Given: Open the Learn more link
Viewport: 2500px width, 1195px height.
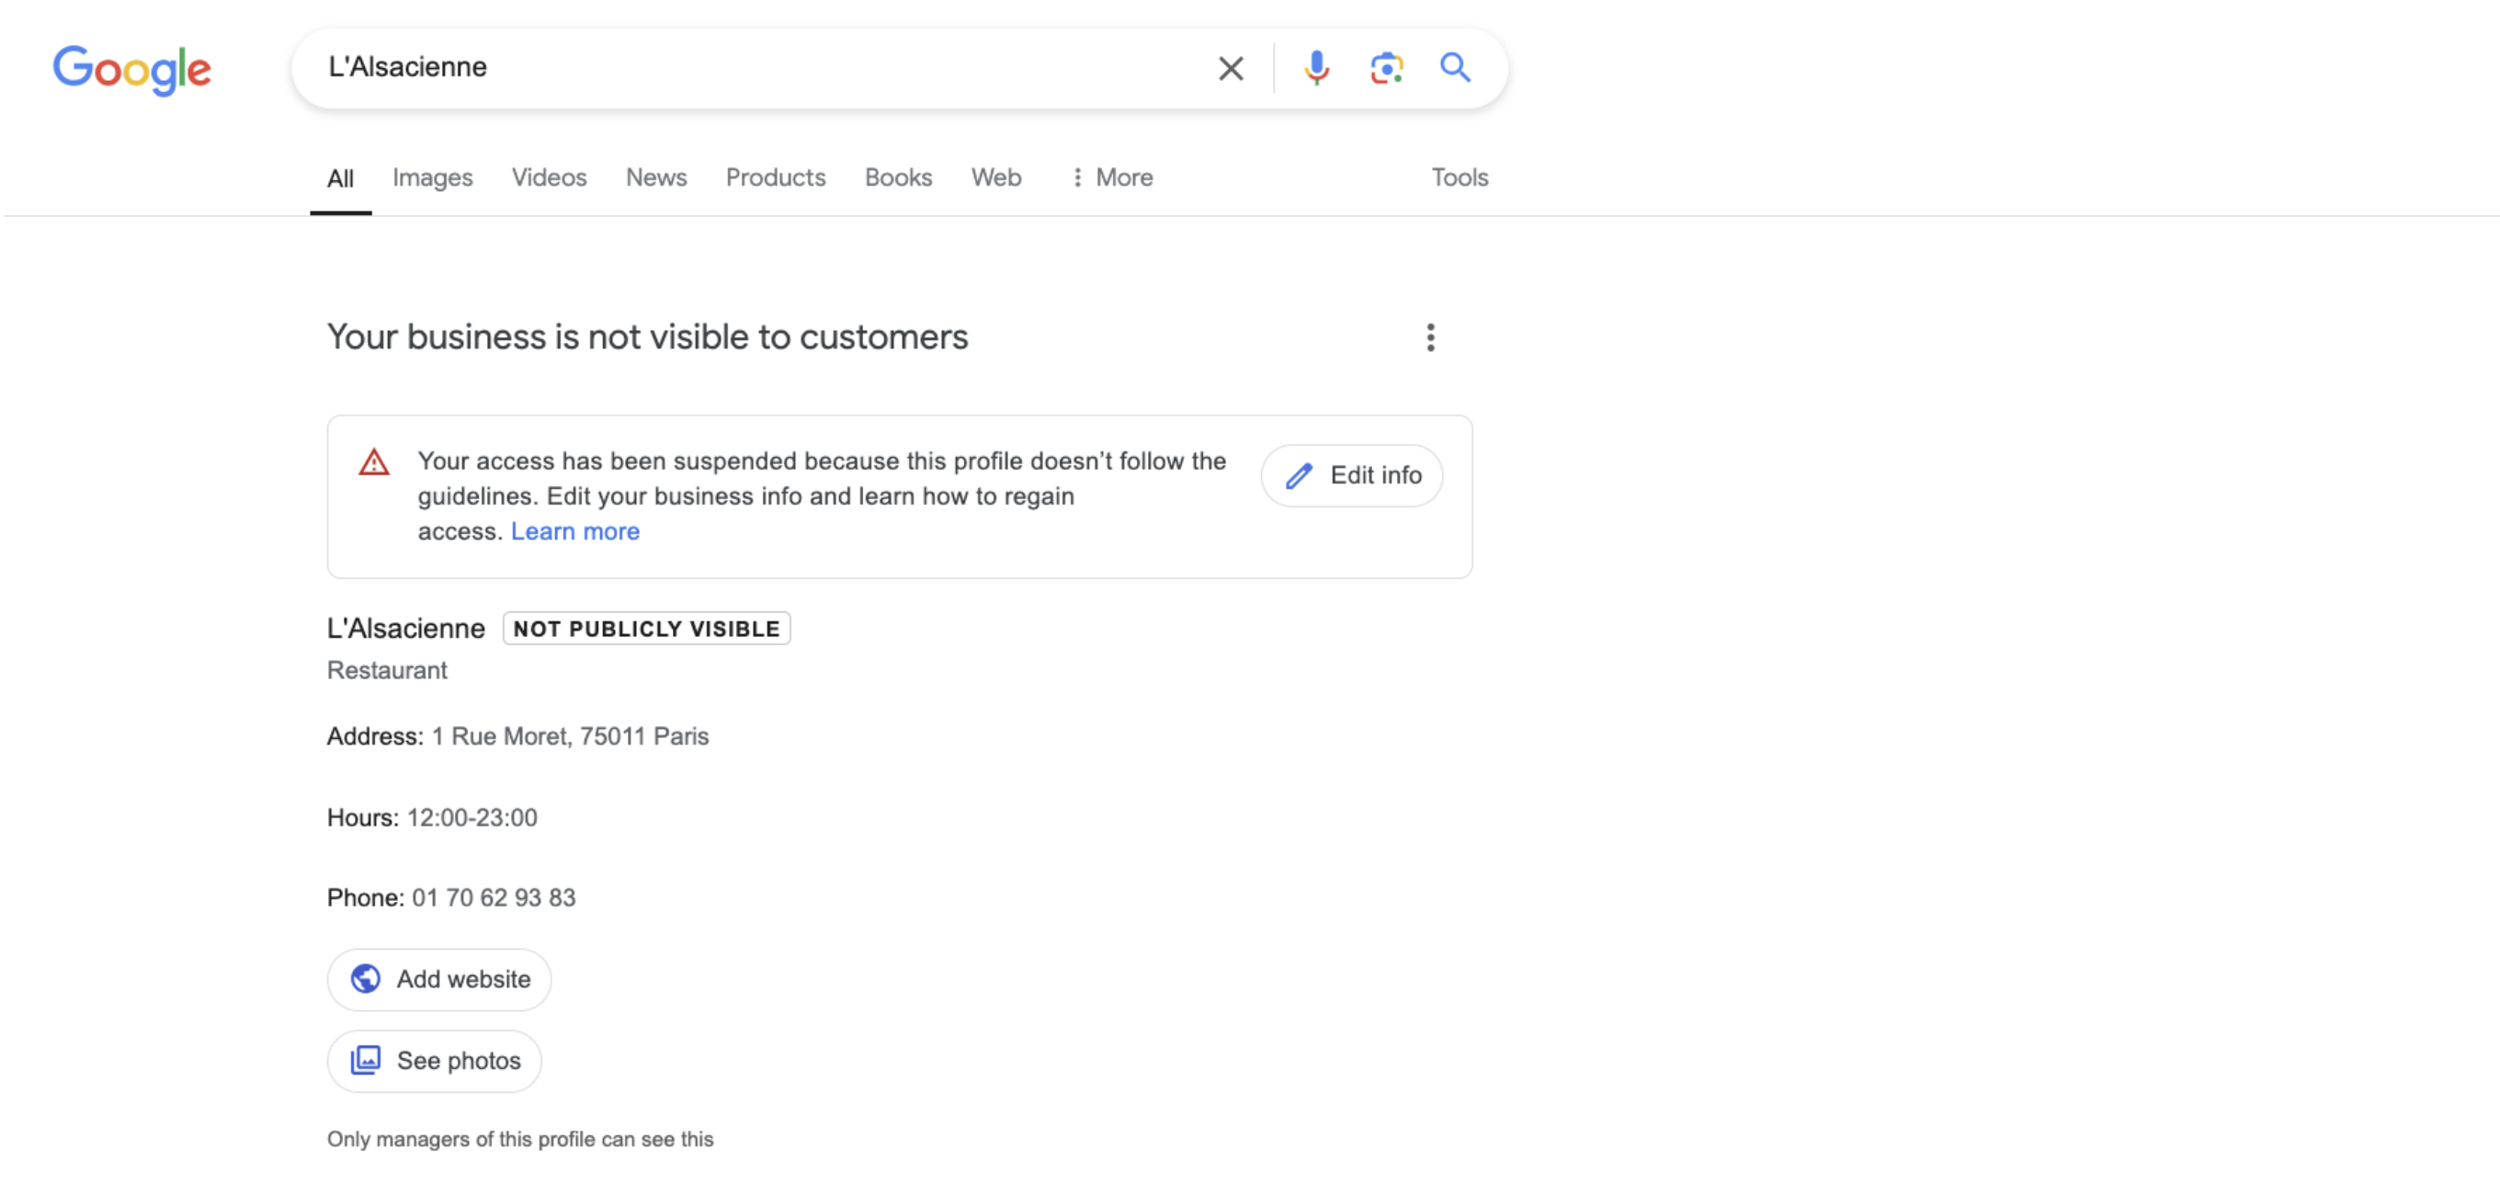Looking at the screenshot, I should (574, 532).
